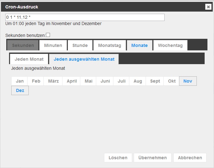214x168 pixels.
Task: Close the Cron-Ausdruck dialog with X
Action: [x=208, y=7]
